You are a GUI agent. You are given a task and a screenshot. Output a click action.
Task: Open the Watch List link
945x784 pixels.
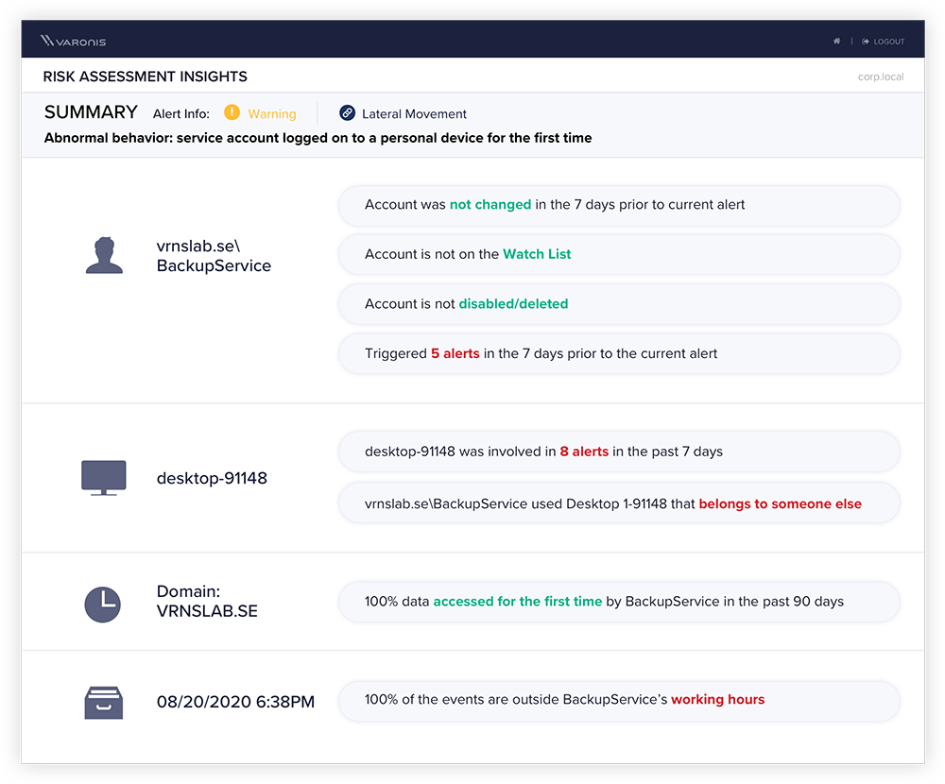coord(537,254)
